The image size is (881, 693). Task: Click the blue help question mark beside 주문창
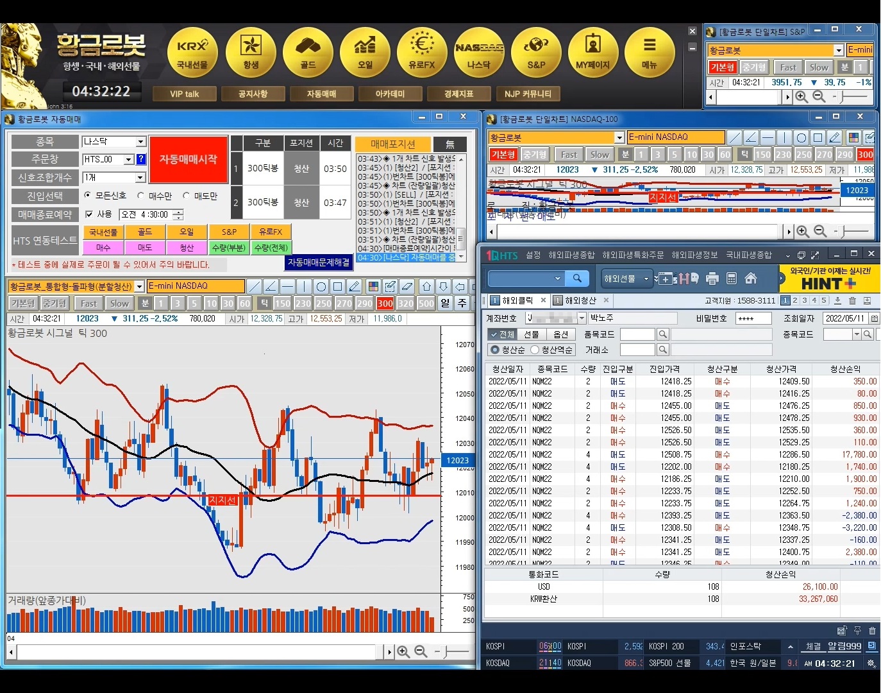(141, 159)
